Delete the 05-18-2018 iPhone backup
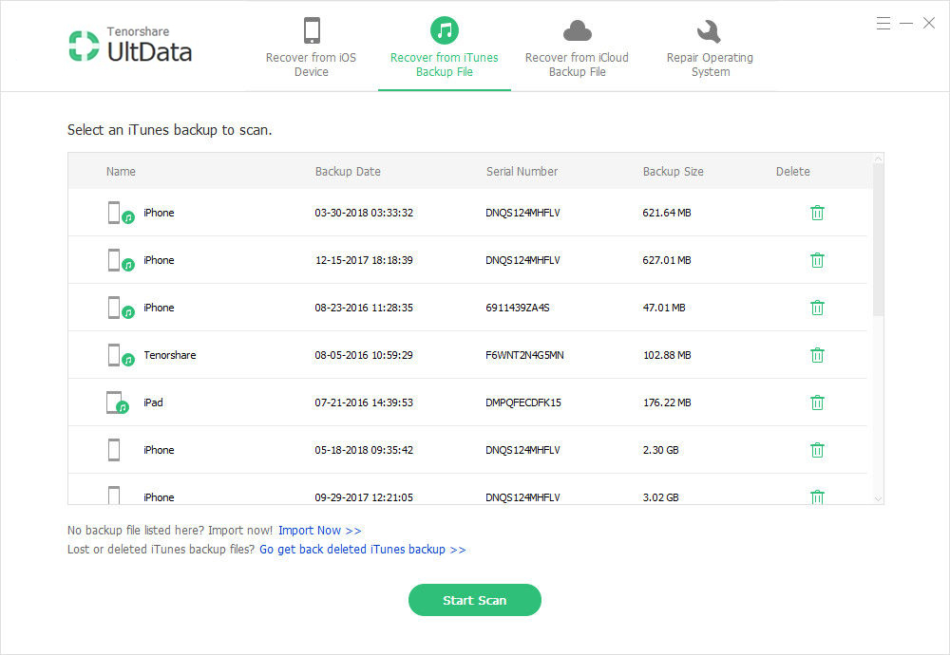The width and height of the screenshot is (950, 655). coord(817,450)
